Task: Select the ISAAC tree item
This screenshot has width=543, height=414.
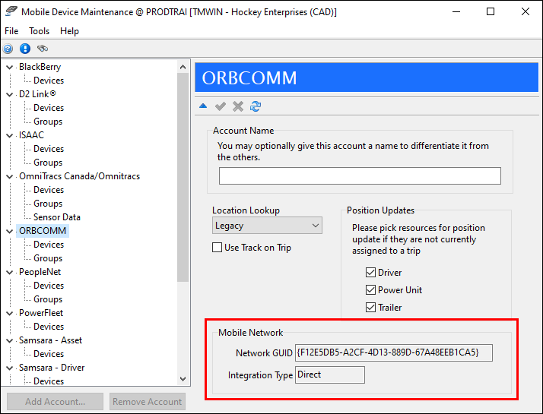Action: click(x=31, y=135)
